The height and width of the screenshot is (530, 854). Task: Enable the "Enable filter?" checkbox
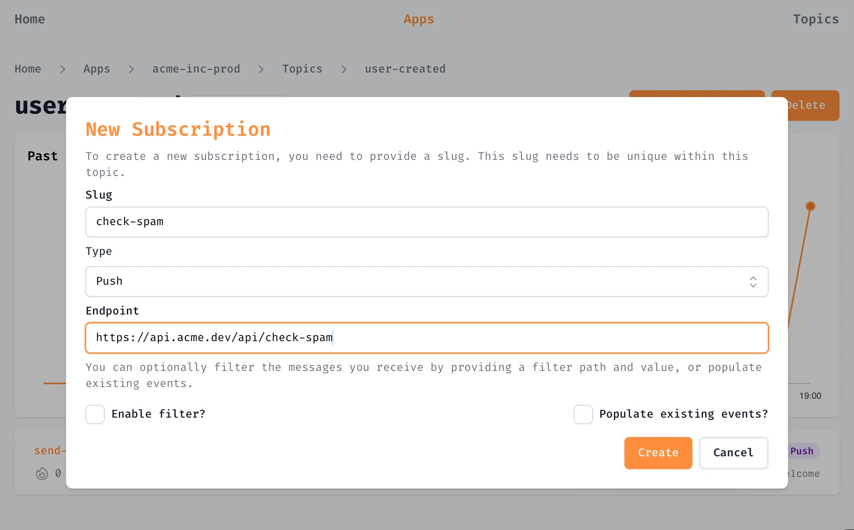click(95, 414)
